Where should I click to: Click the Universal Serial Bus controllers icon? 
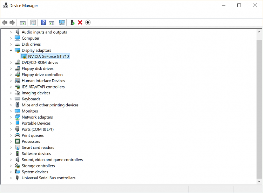[17, 178]
